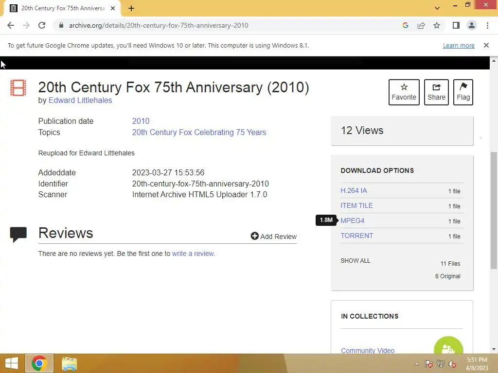Dismiss the Chrome update notification bar
This screenshot has width=498, height=373.
point(486,45)
